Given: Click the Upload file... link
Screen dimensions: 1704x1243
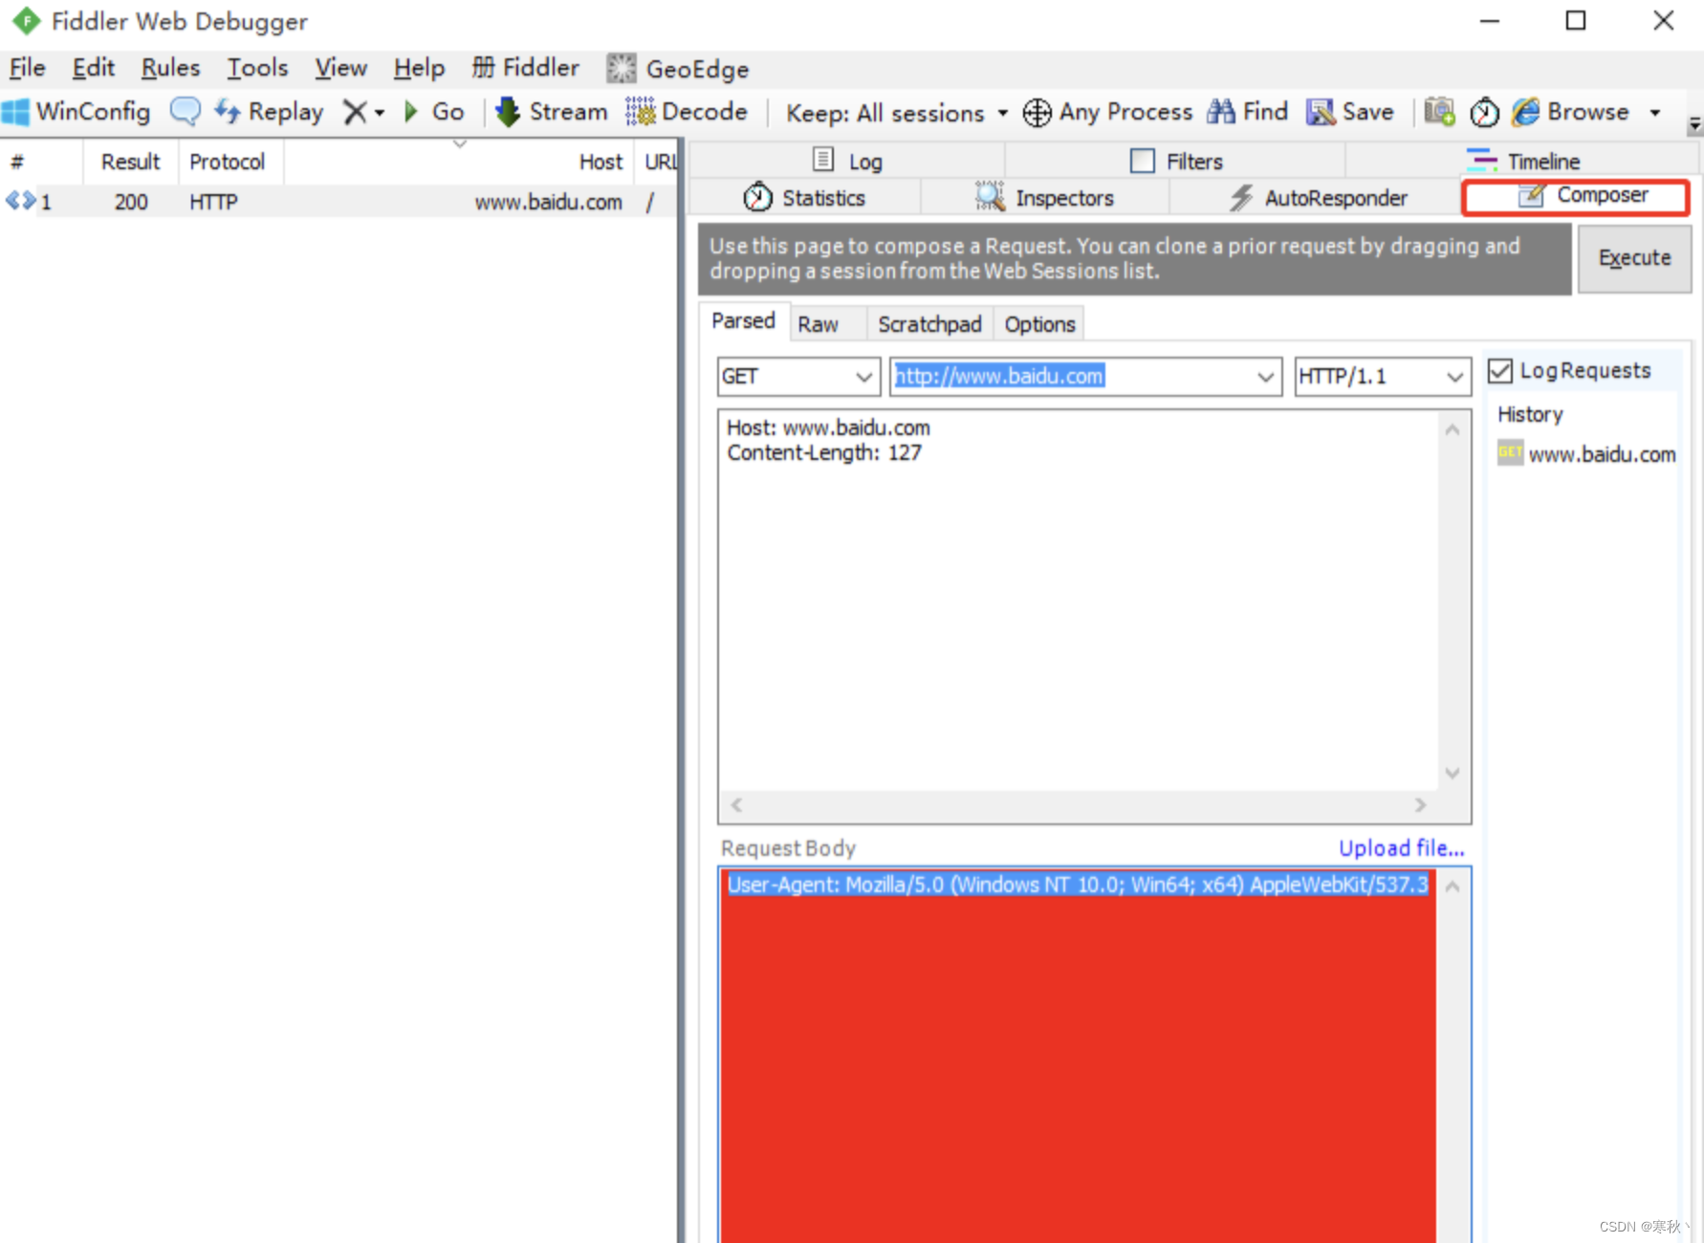Looking at the screenshot, I should (1401, 848).
